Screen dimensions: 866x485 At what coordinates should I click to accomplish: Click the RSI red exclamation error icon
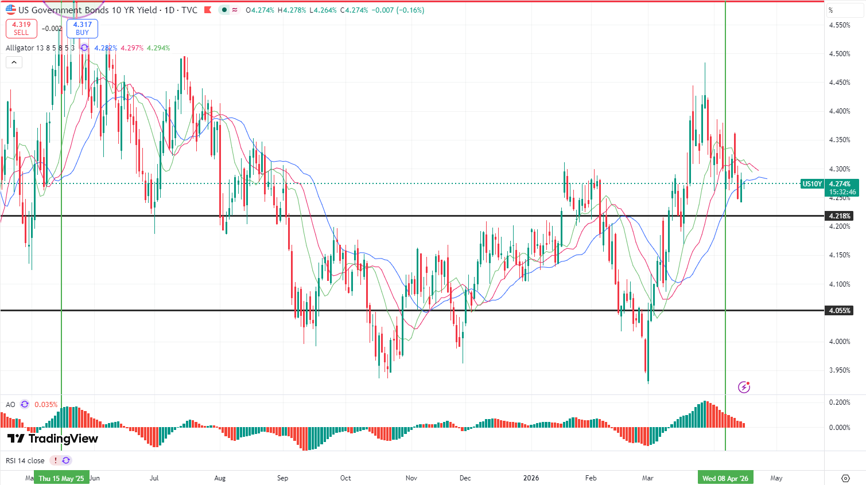pyautogui.click(x=55, y=460)
